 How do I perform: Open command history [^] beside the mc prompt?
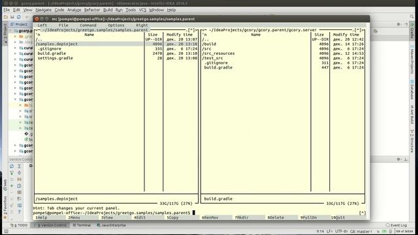tap(362, 213)
